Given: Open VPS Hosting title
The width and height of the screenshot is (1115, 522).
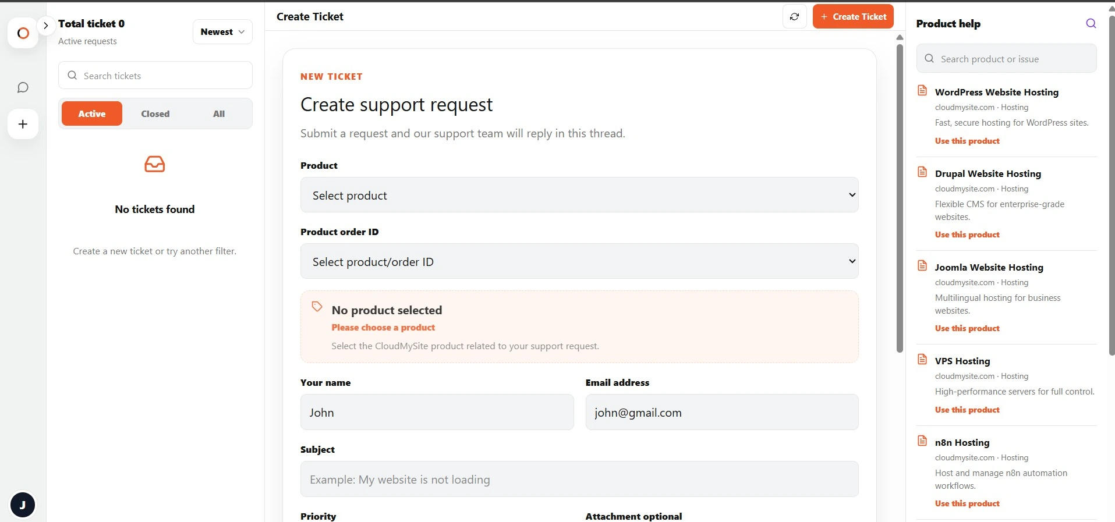Looking at the screenshot, I should 962,361.
